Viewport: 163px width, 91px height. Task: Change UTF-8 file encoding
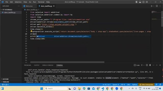[x=123, y=85]
